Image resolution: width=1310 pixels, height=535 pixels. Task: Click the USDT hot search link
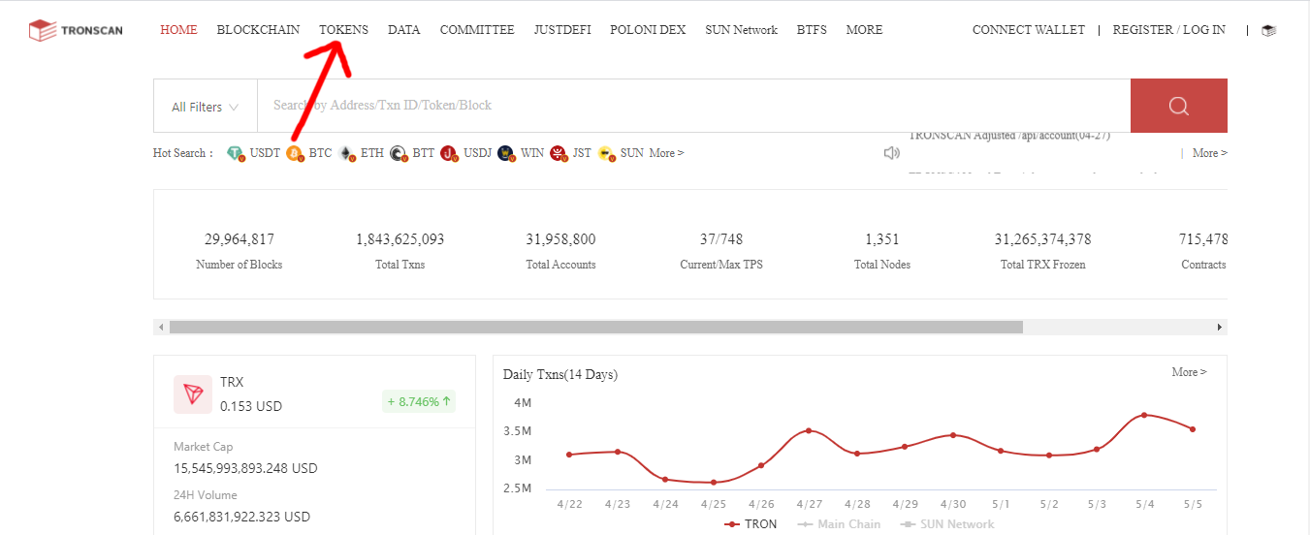[x=265, y=153]
